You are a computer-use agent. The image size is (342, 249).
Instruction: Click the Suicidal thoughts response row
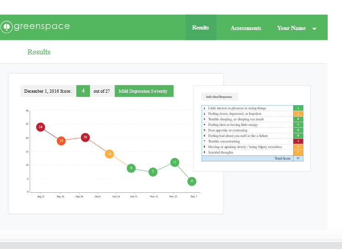click(x=253, y=153)
